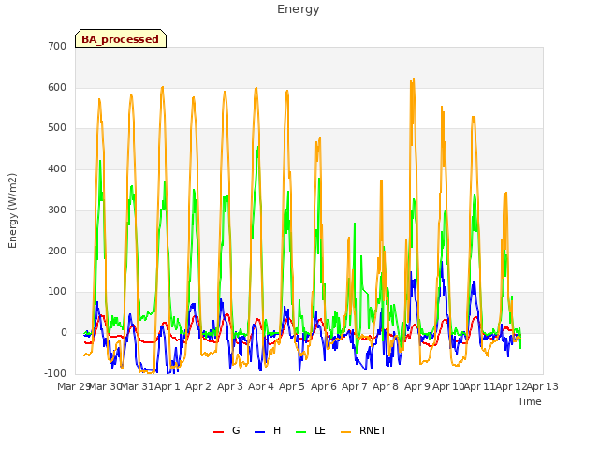This screenshot has width=599, height=449.
Task: Click the Apr 3 x-axis tick
Action: pyautogui.click(x=230, y=386)
